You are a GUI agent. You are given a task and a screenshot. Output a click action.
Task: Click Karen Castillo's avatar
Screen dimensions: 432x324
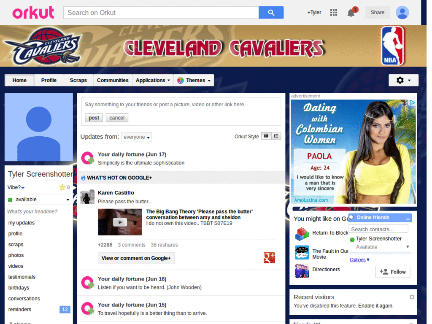87,197
